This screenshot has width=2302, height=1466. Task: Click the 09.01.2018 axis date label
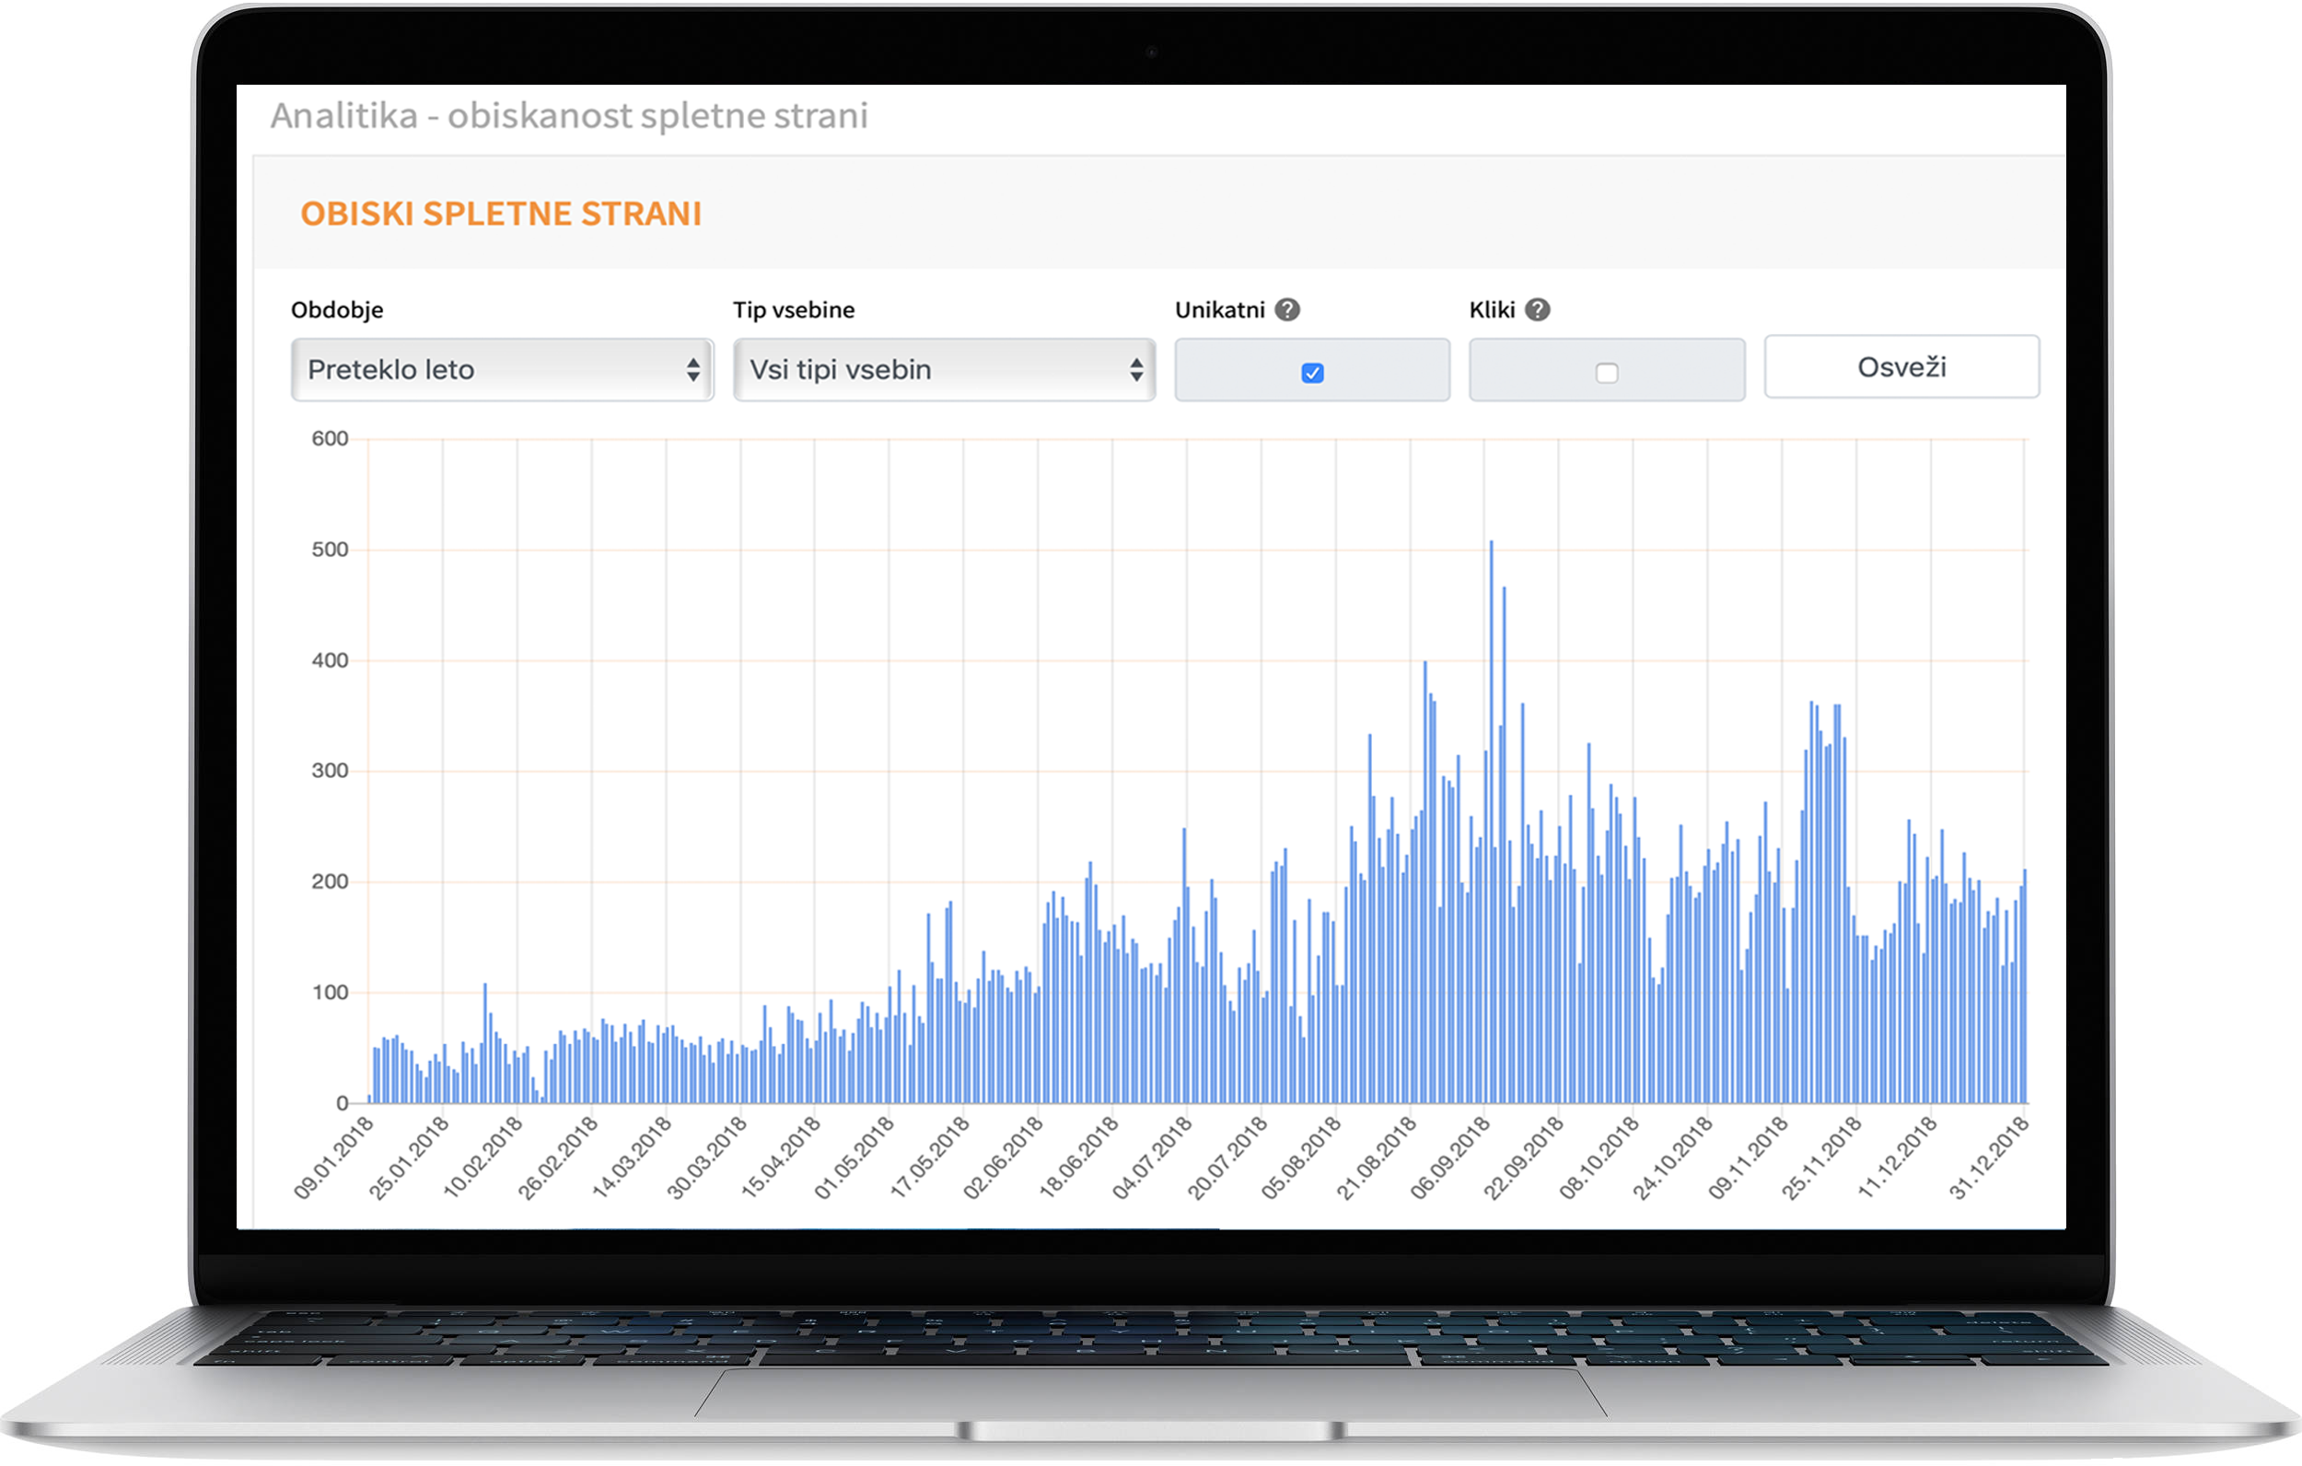pos(333,1158)
